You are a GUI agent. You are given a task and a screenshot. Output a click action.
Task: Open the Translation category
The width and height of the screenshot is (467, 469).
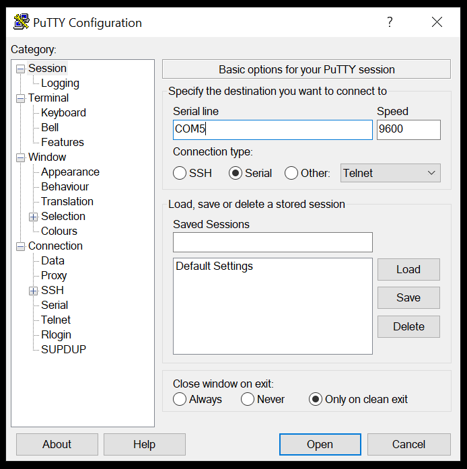pyautogui.click(x=67, y=201)
